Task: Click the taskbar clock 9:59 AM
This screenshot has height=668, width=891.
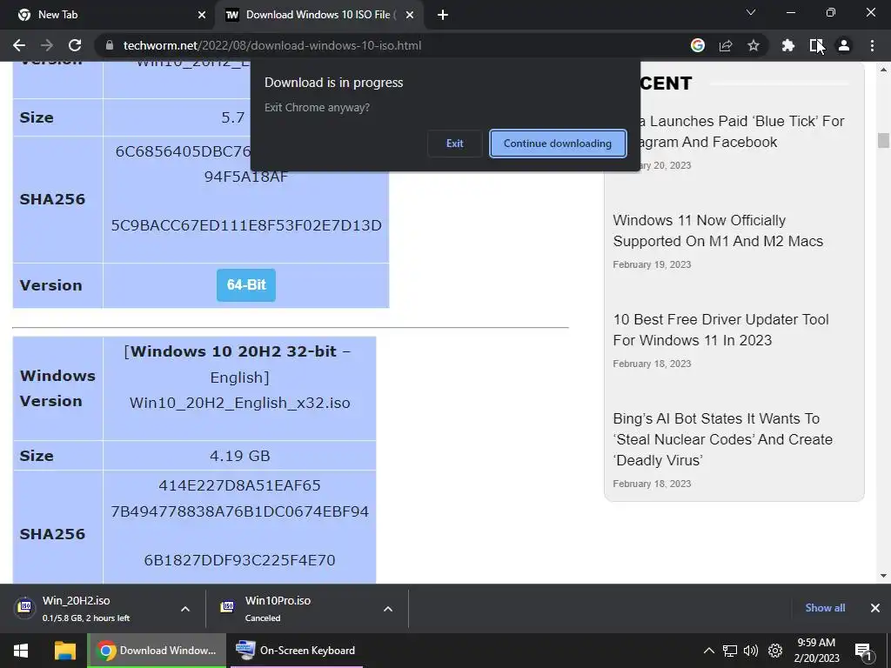Action: (816, 651)
